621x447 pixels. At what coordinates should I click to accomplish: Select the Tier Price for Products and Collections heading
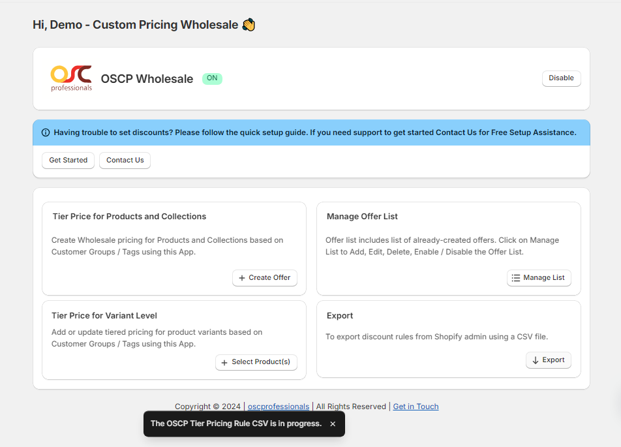129,217
